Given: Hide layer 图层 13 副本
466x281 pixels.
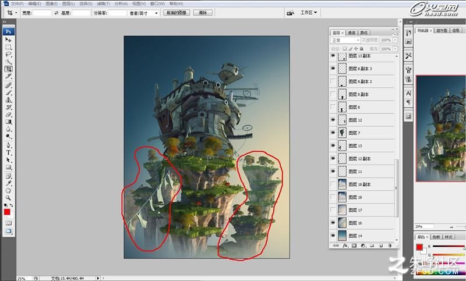Looking at the screenshot, I should [x=333, y=56].
